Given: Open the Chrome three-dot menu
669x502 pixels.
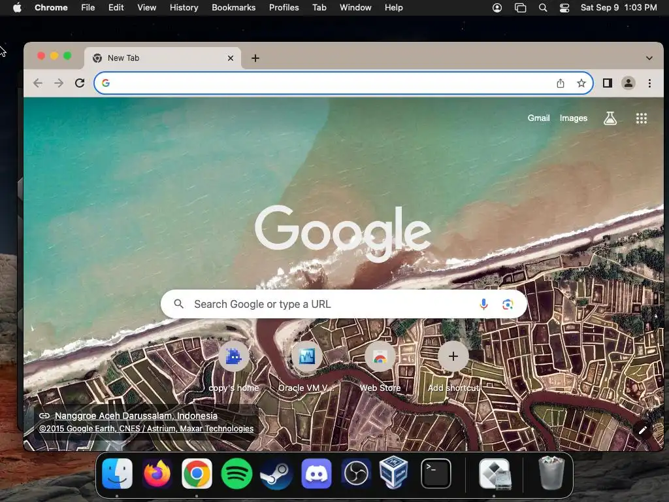Looking at the screenshot, I should click(649, 83).
